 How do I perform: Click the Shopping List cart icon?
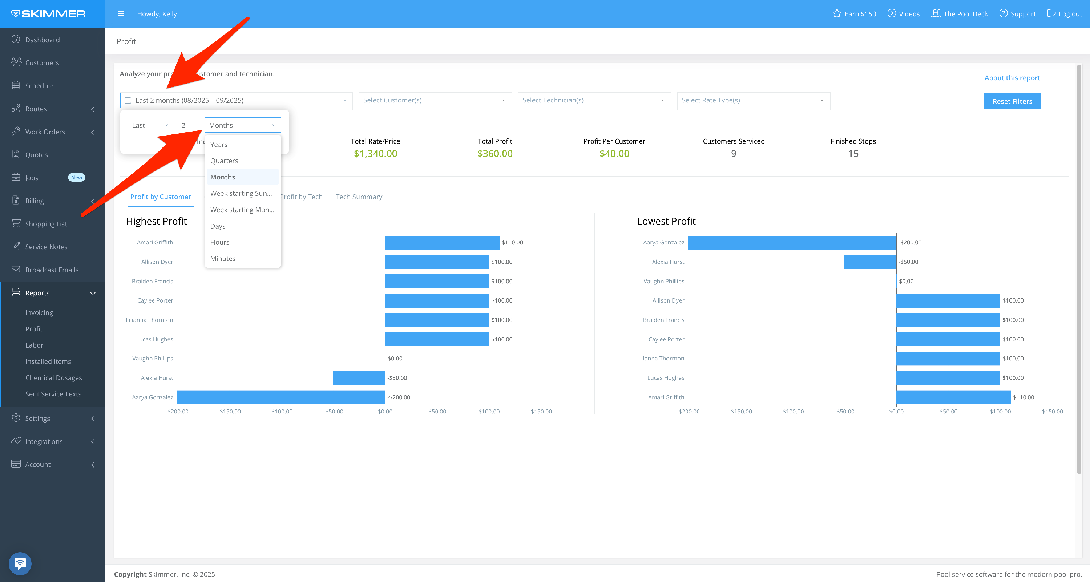[x=16, y=223]
